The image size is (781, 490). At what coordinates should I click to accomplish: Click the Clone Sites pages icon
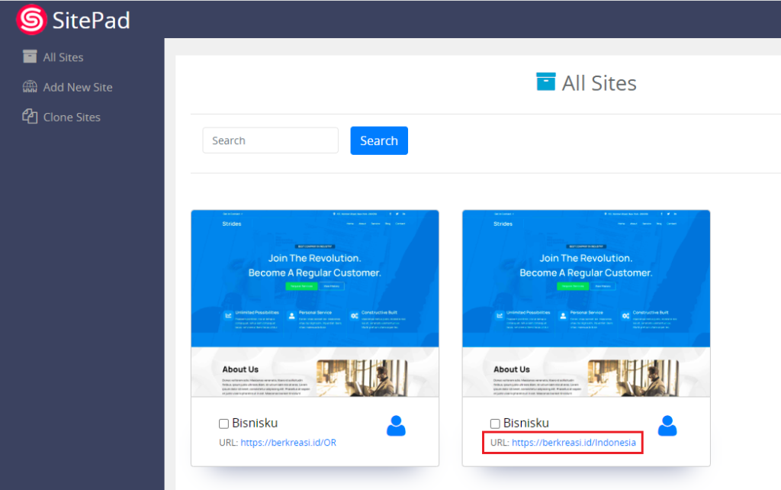pos(31,116)
